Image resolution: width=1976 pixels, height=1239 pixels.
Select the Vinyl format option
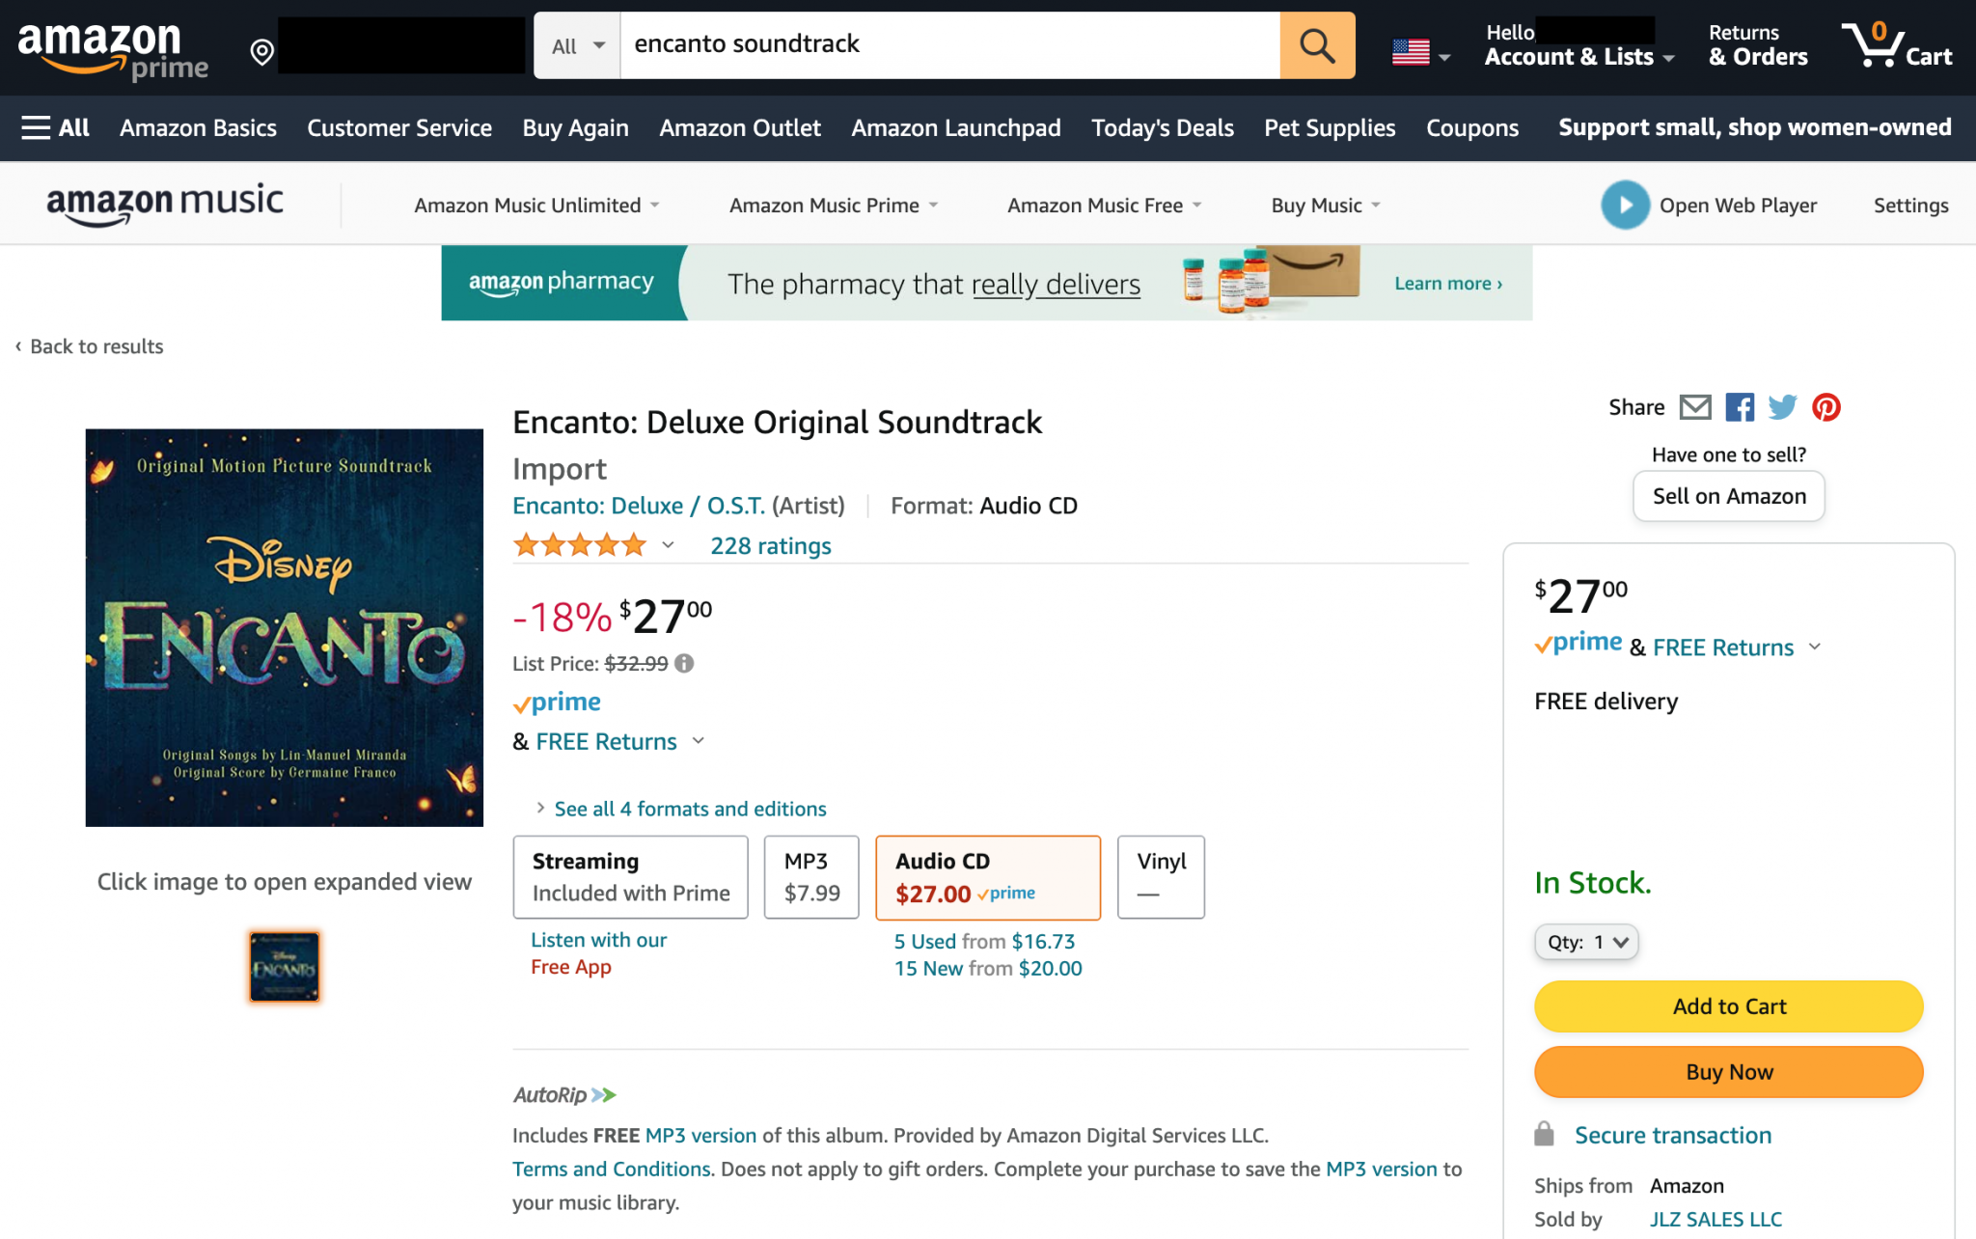[1161, 877]
